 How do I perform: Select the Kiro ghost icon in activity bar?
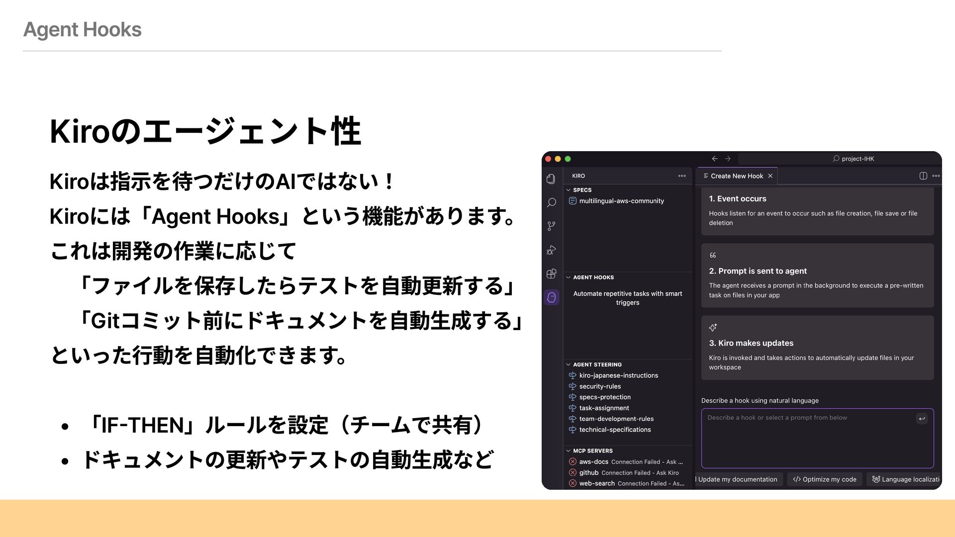(x=551, y=297)
